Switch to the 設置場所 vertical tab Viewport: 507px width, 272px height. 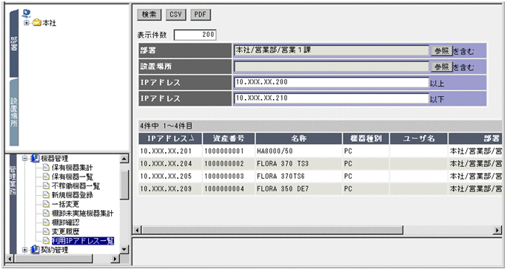point(14,112)
